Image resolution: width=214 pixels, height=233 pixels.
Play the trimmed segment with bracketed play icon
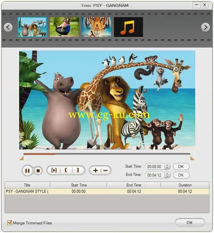coord(54,170)
